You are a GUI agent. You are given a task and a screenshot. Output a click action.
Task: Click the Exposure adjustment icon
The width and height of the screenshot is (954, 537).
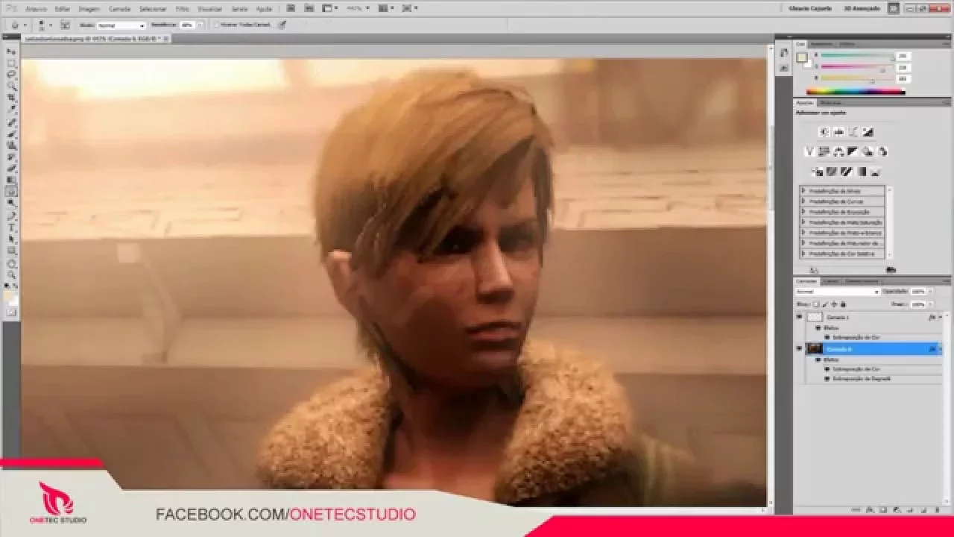click(x=868, y=132)
